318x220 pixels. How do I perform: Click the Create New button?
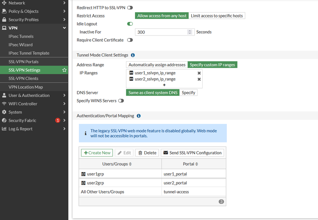tap(97, 153)
